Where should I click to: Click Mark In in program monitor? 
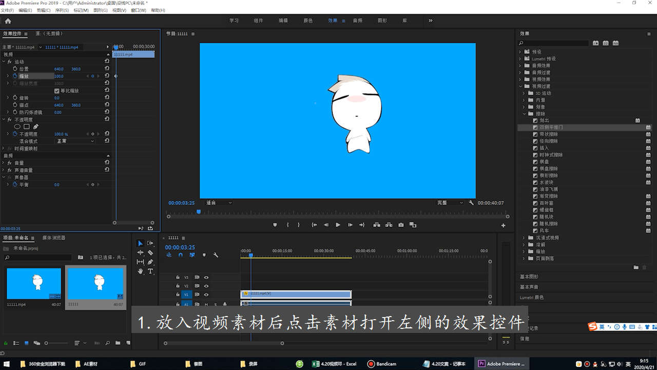(x=287, y=225)
